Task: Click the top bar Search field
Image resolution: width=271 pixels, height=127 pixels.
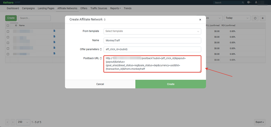Action: [x=229, y=3]
